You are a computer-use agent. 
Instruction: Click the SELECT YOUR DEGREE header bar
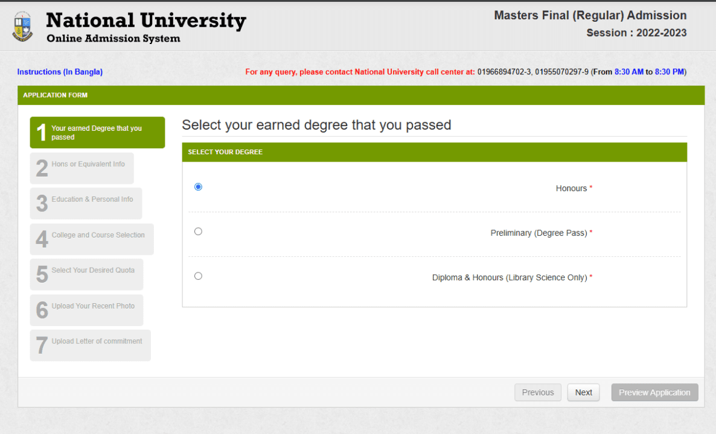coord(434,153)
